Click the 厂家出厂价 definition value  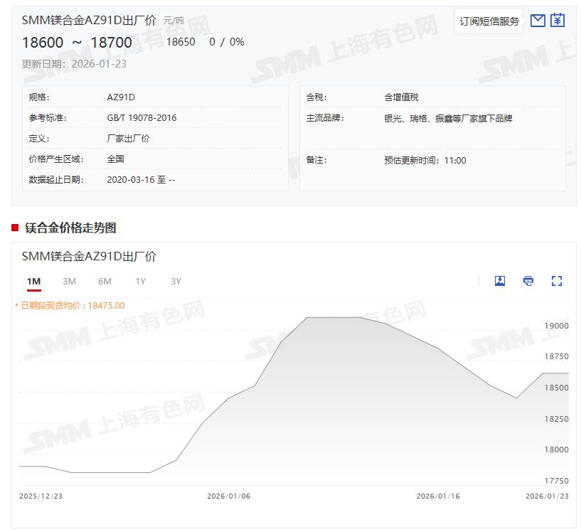128,139
